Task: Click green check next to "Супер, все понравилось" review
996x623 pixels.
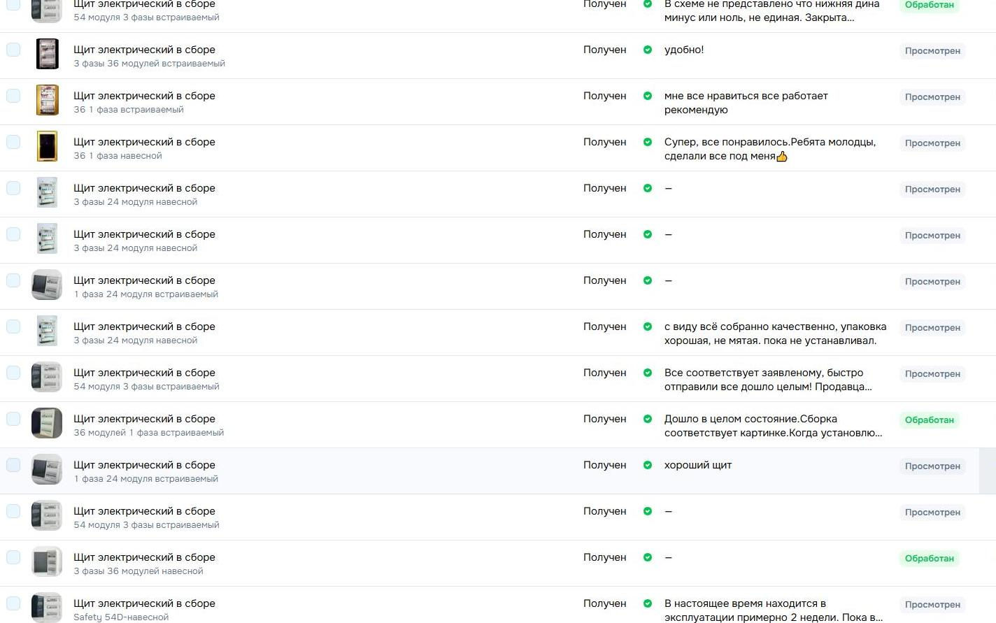Action: pos(648,142)
